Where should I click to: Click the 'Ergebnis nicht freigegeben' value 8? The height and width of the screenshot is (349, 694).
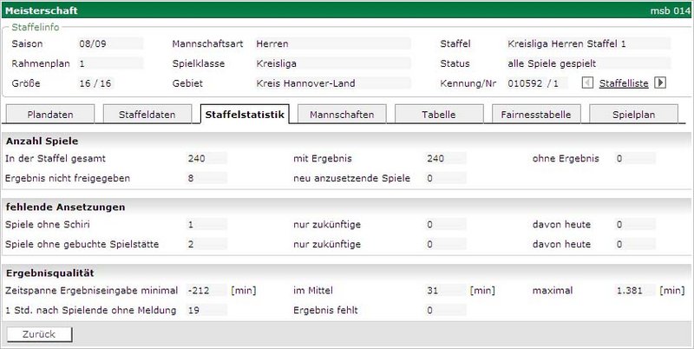tap(206, 178)
